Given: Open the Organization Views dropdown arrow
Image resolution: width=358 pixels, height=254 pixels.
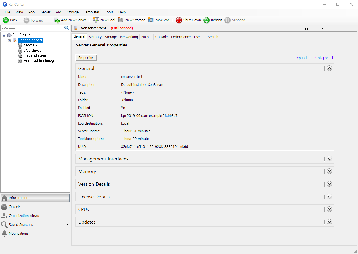Looking at the screenshot, I should pyautogui.click(x=68, y=216).
